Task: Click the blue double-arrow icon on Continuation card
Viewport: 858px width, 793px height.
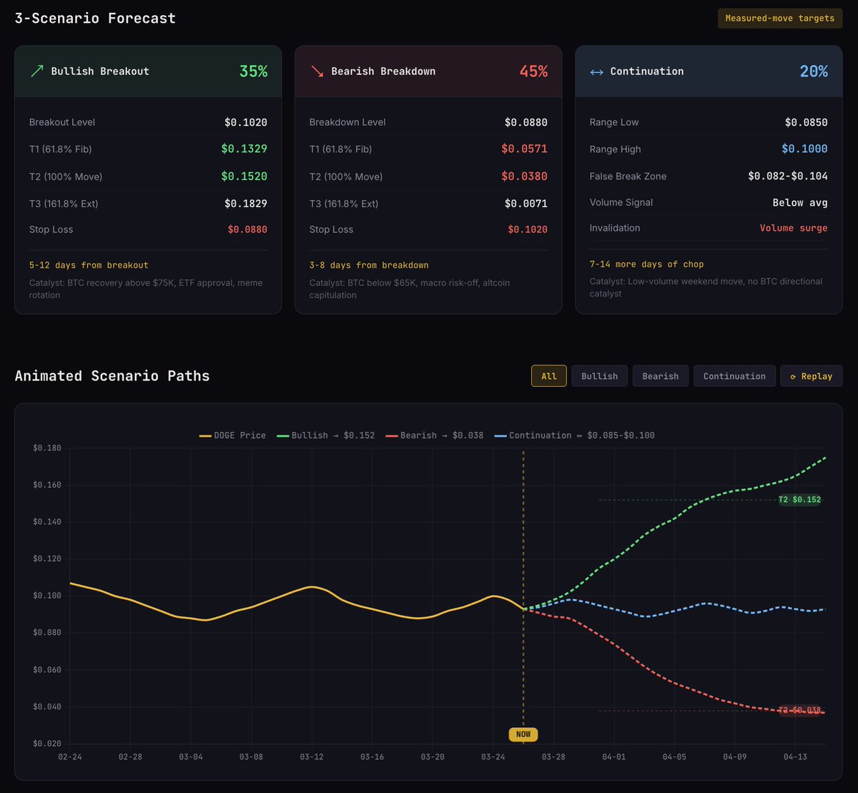Action: (596, 72)
